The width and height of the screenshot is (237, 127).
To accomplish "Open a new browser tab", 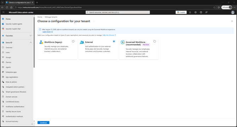I will tap(37, 2).
